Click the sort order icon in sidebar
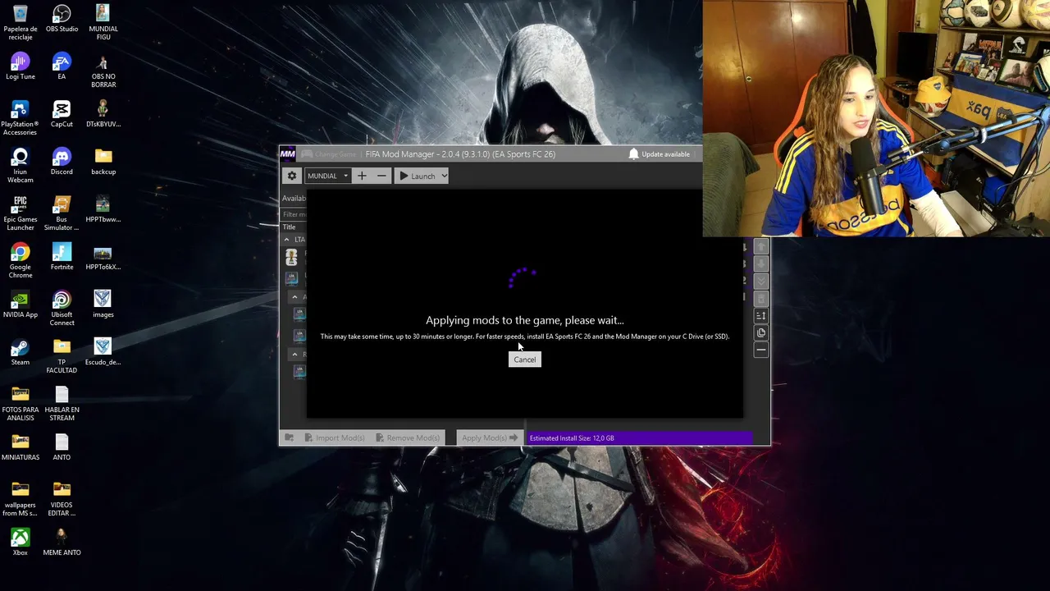Viewport: 1050px width, 591px height. pyautogui.click(x=761, y=316)
